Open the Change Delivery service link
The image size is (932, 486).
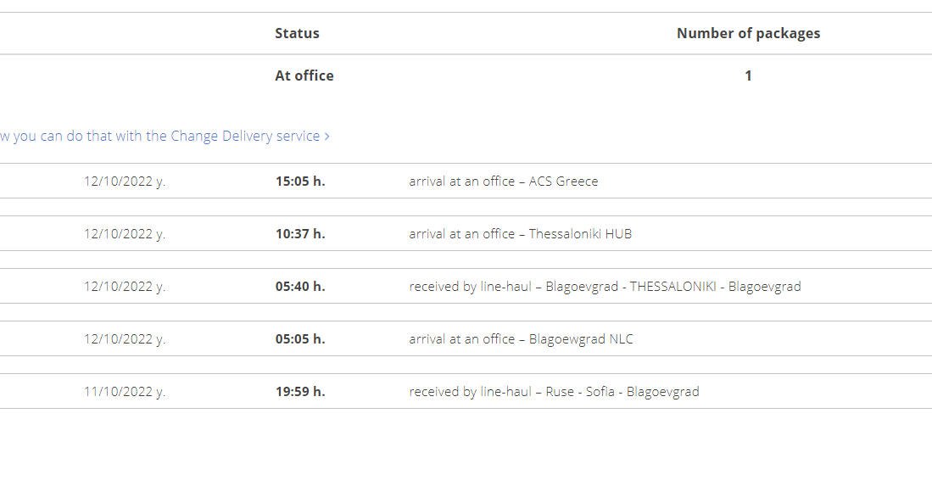pyautogui.click(x=165, y=136)
